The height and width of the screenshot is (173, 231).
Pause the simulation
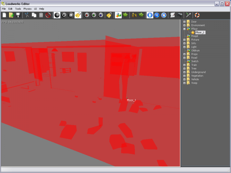[157, 15]
